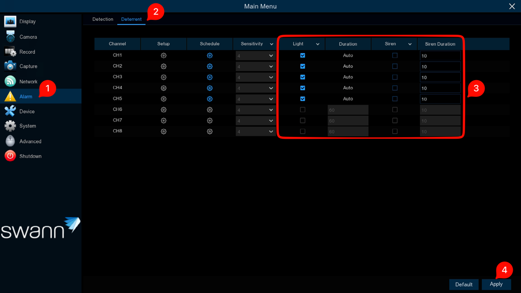Open CH3 sensitivity dropdown
The height and width of the screenshot is (293, 521).
(x=256, y=77)
